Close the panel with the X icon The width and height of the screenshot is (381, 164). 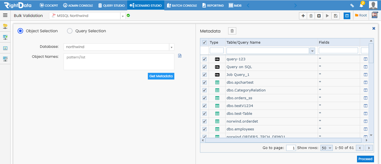[374, 28]
